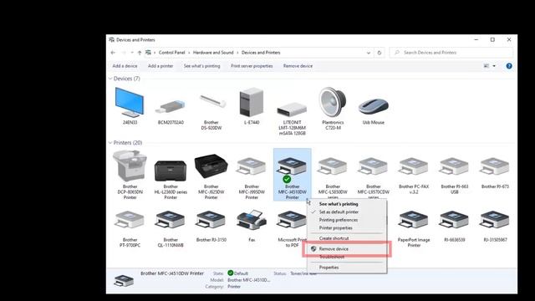Choose See what's printing in context menu

click(339, 204)
